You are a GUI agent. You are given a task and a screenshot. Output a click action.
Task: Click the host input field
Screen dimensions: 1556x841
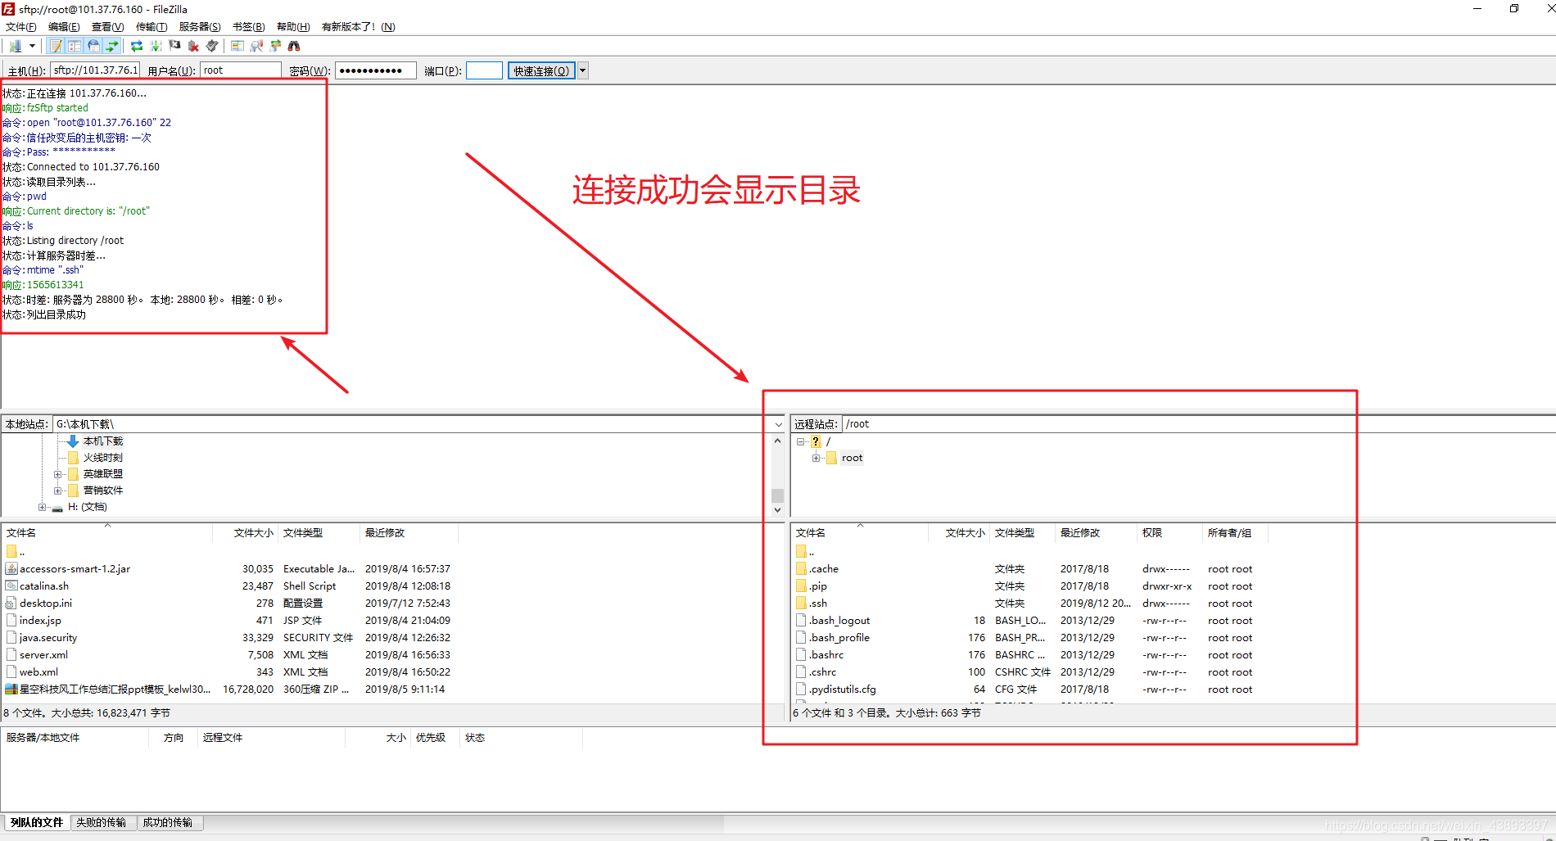coord(95,70)
